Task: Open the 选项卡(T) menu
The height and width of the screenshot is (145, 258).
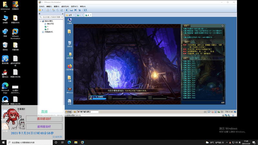Action: [74, 6]
